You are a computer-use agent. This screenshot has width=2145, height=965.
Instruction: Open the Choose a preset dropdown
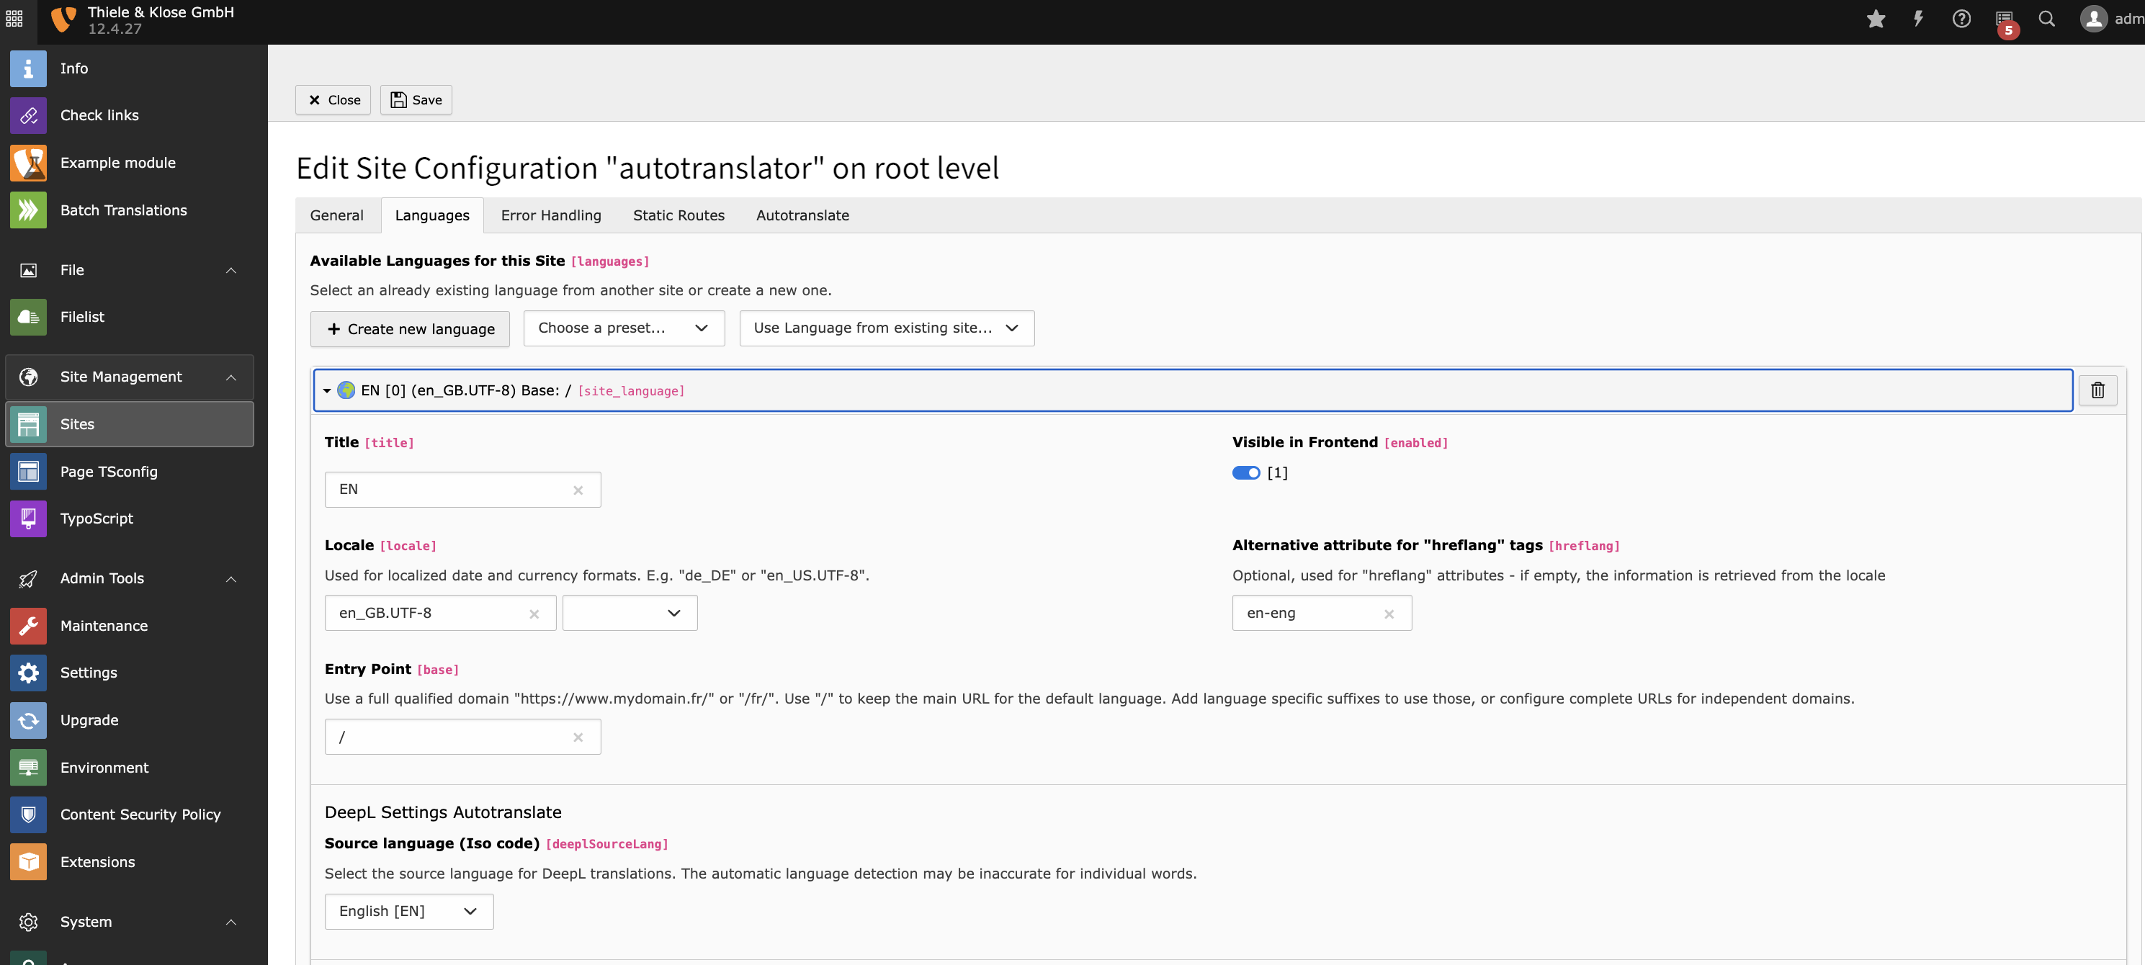(624, 328)
